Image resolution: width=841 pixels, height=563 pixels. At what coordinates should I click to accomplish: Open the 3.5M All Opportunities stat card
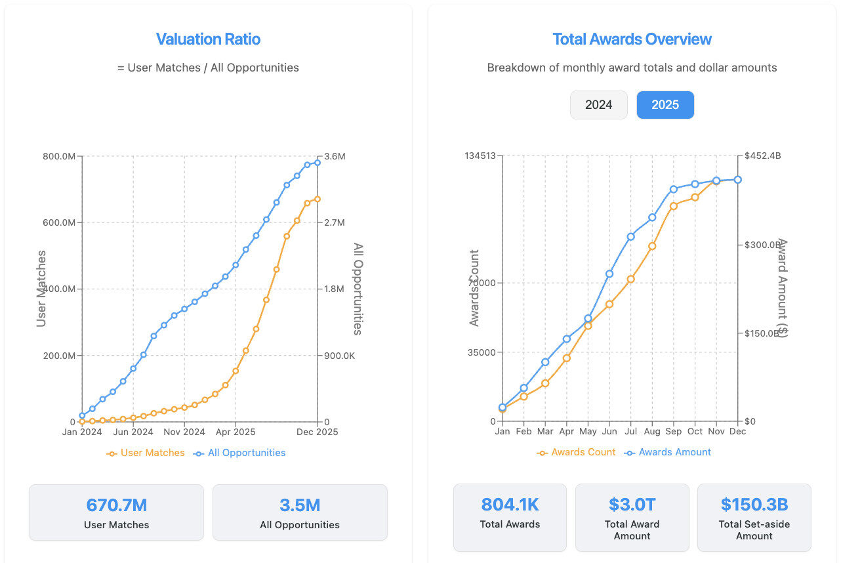coord(300,512)
